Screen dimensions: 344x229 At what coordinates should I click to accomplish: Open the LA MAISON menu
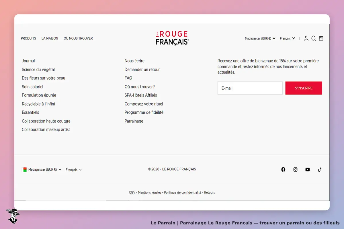[50, 38]
